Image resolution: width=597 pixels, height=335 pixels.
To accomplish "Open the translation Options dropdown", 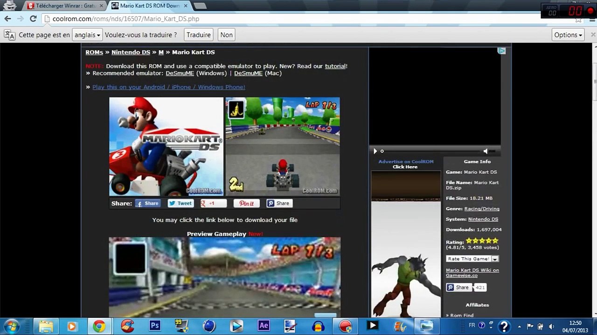I will pos(568,35).
